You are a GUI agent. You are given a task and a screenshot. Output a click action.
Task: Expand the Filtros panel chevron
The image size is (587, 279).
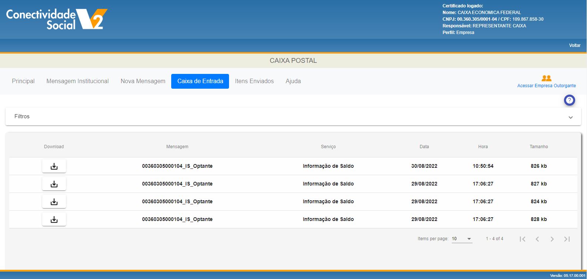[571, 118]
